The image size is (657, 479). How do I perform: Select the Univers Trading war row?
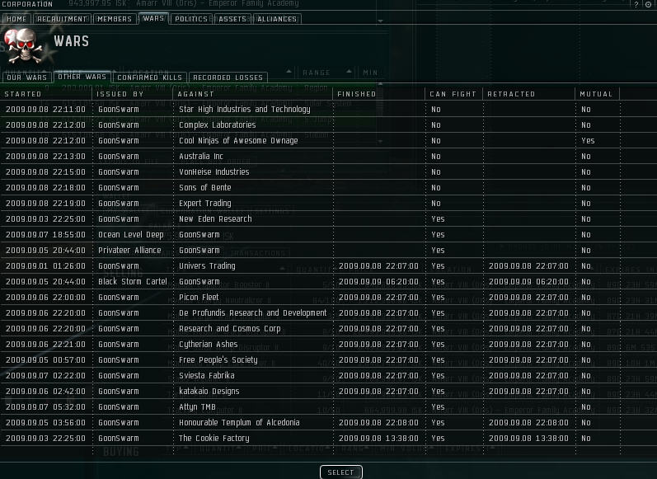328,266
